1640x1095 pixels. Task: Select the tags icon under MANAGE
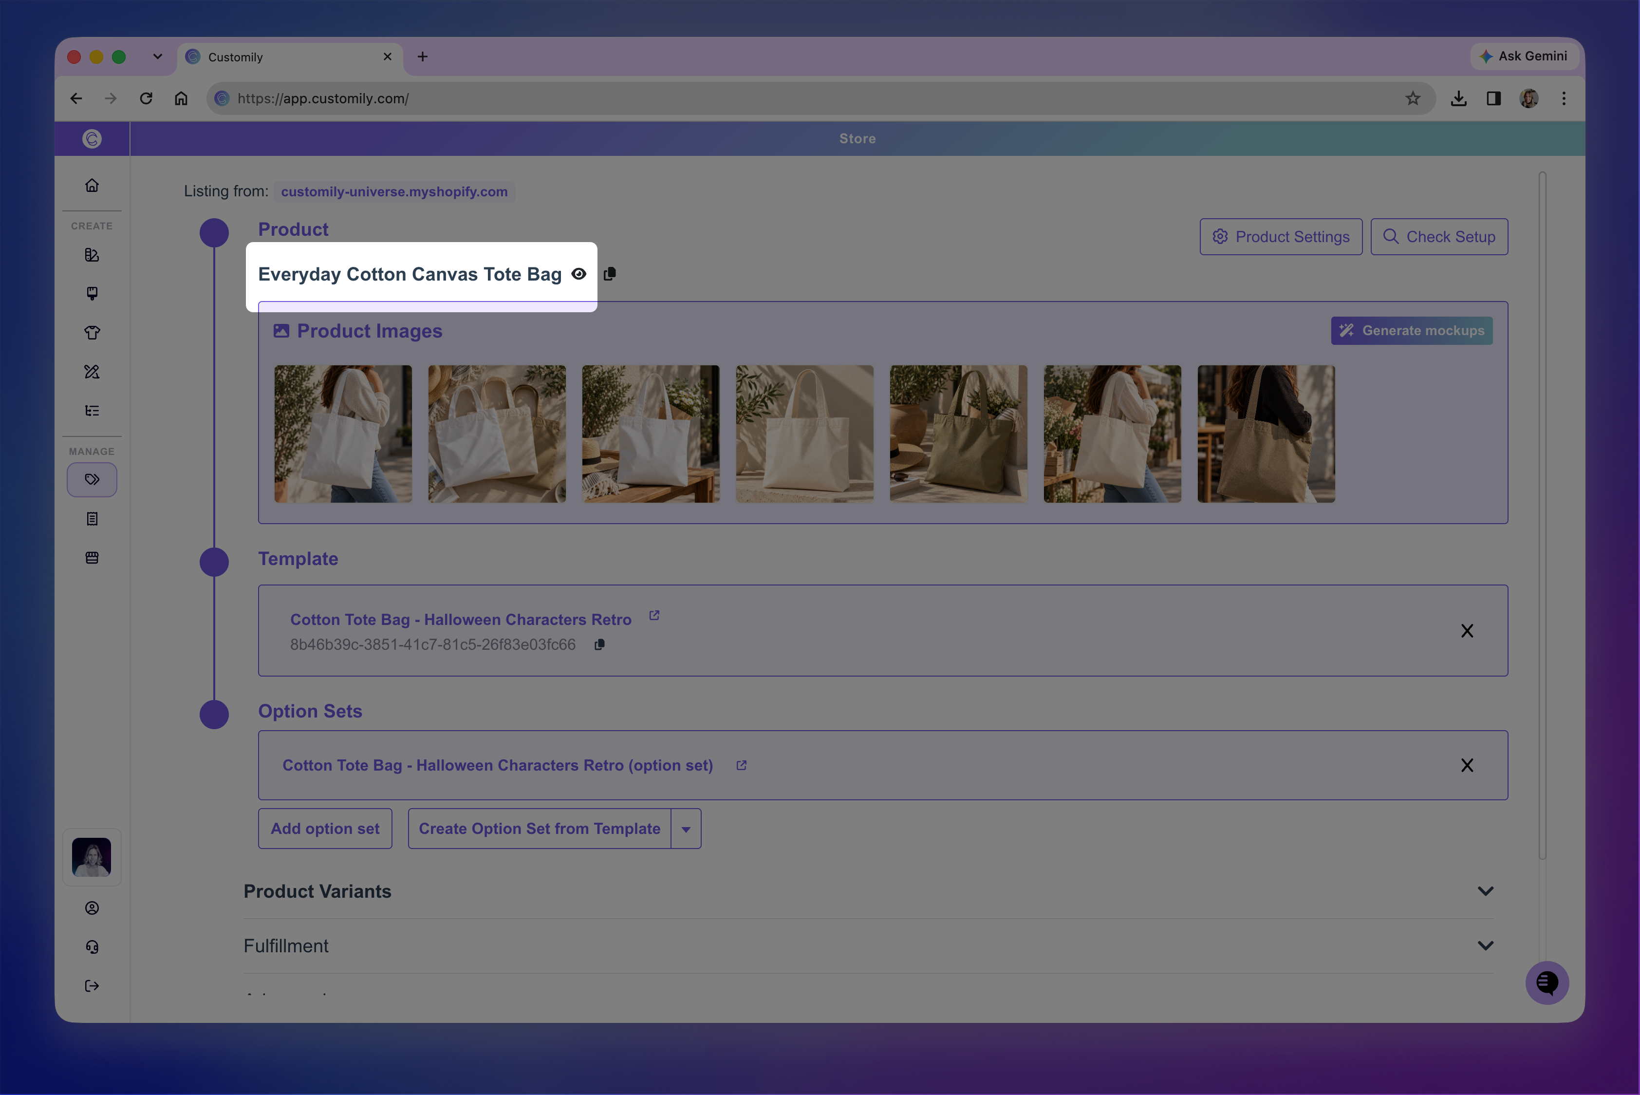(92, 480)
